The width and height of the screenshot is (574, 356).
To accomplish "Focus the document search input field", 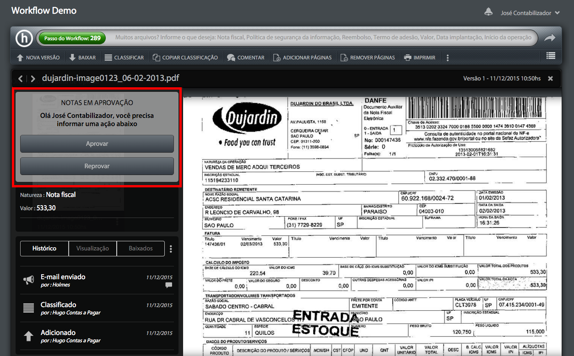I will pos(324,38).
